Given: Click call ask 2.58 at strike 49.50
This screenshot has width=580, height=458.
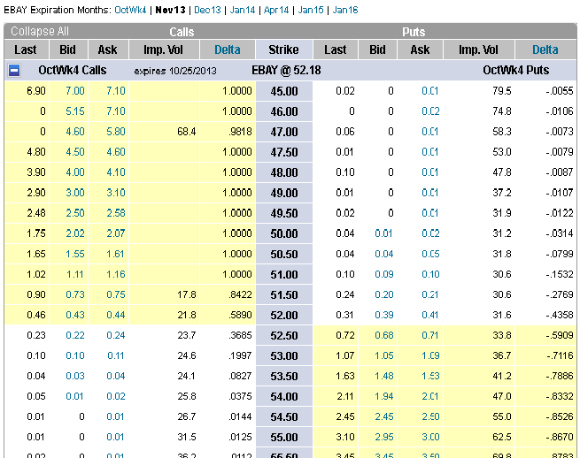Looking at the screenshot, I should coord(116,213).
